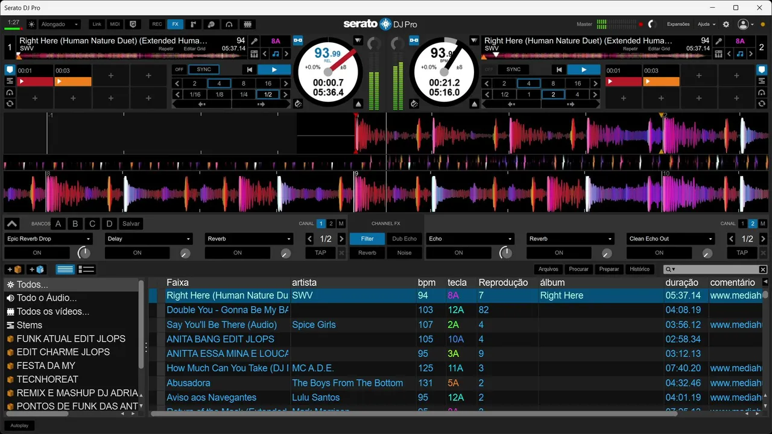Clear the library search box
Viewport: 772px width, 434px height.
click(x=763, y=269)
